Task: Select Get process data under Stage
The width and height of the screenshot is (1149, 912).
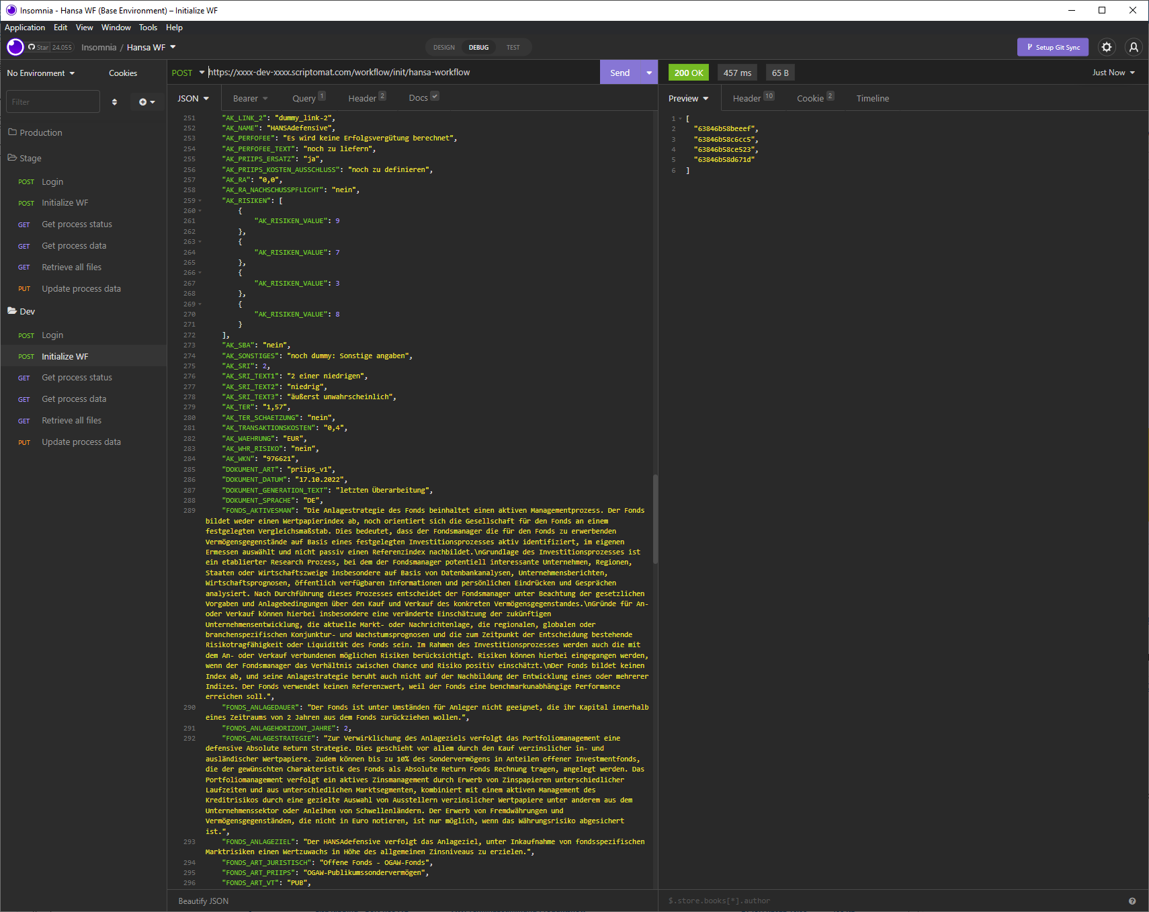Action: [x=83, y=246]
